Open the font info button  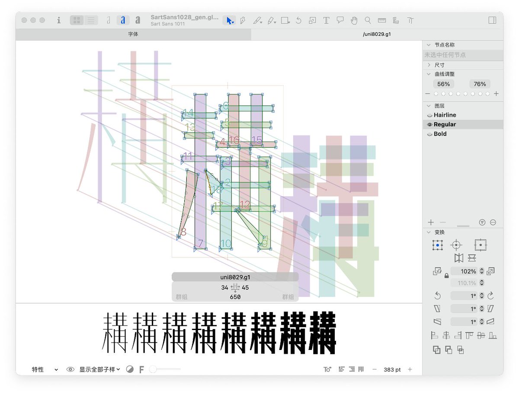[59, 20]
